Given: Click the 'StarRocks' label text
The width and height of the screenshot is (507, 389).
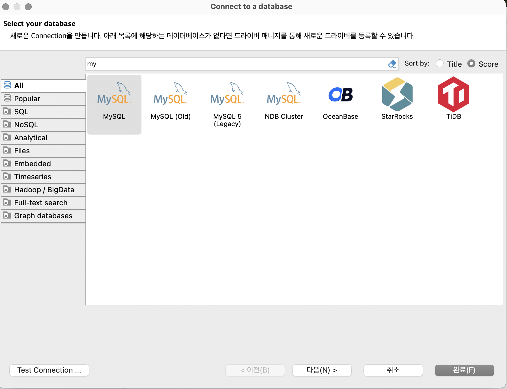Looking at the screenshot, I should tap(397, 116).
